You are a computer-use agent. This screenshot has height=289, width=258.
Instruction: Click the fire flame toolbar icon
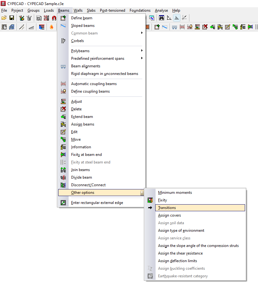52,27
